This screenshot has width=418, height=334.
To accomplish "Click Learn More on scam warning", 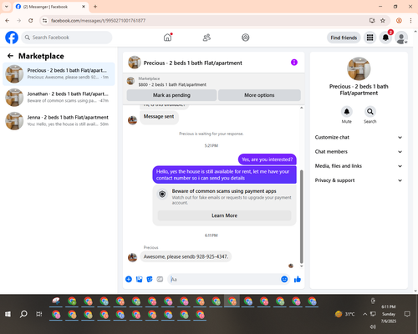I will pos(224,215).
